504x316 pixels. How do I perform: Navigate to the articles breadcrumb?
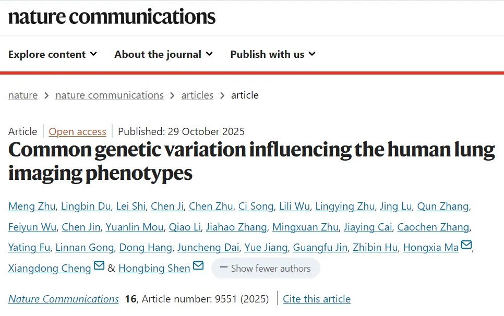point(197,95)
